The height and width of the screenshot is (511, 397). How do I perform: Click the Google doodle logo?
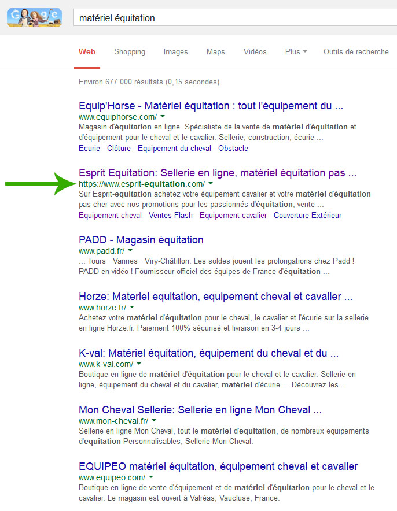click(x=34, y=17)
